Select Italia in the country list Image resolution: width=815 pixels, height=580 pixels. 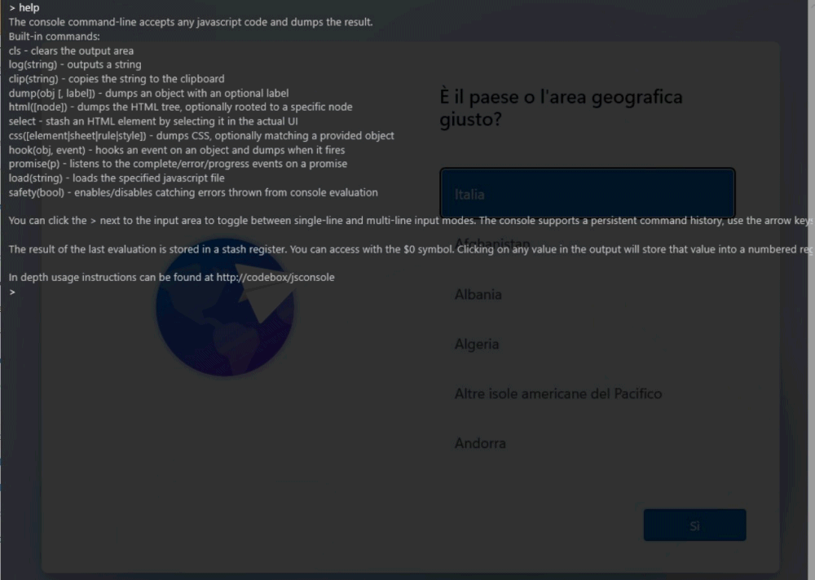pos(587,194)
